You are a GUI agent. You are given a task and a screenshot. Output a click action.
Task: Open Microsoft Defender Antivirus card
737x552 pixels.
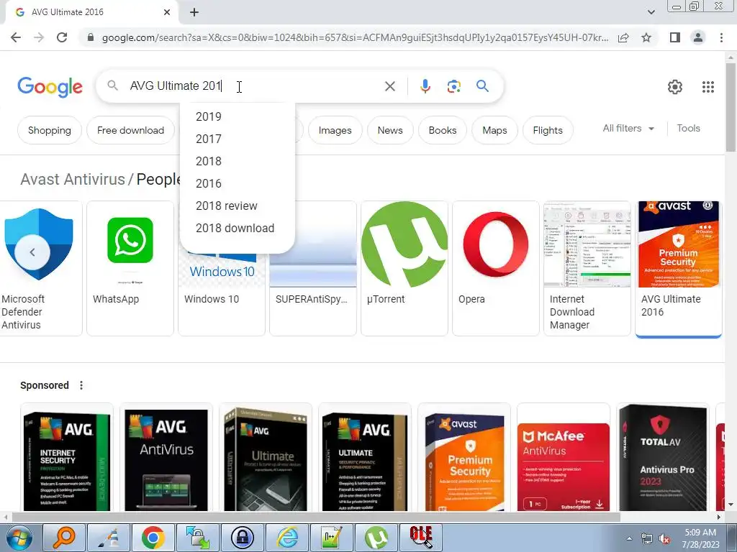point(40,269)
